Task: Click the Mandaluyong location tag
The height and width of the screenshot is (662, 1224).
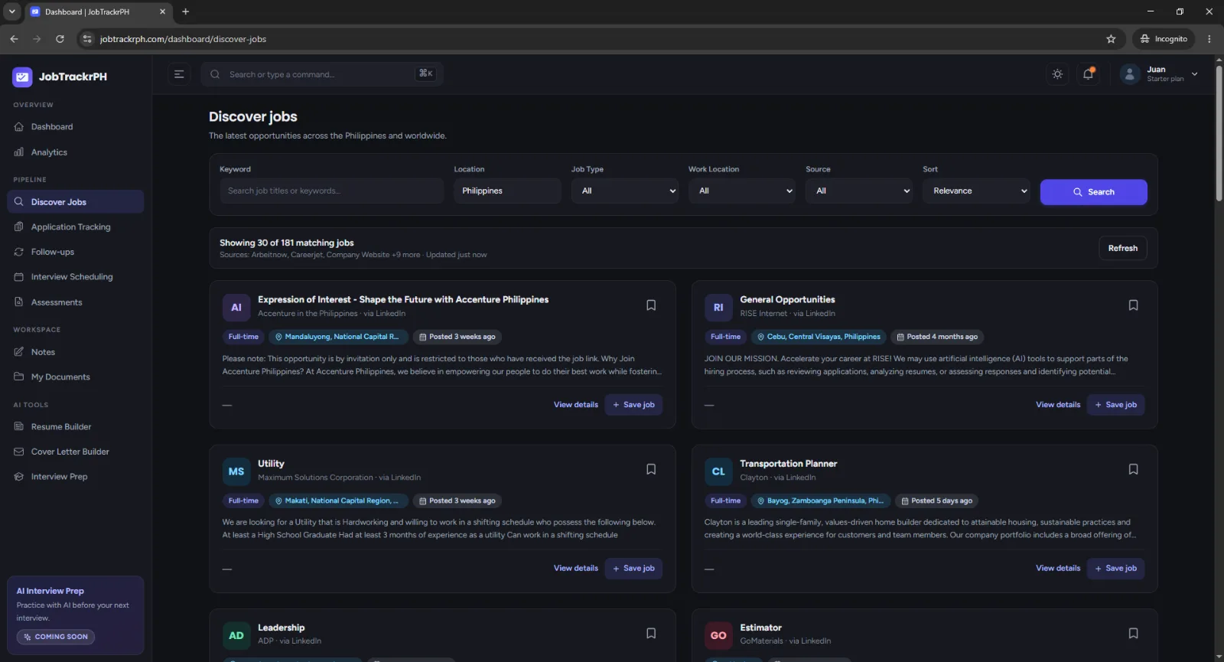Action: click(x=337, y=337)
